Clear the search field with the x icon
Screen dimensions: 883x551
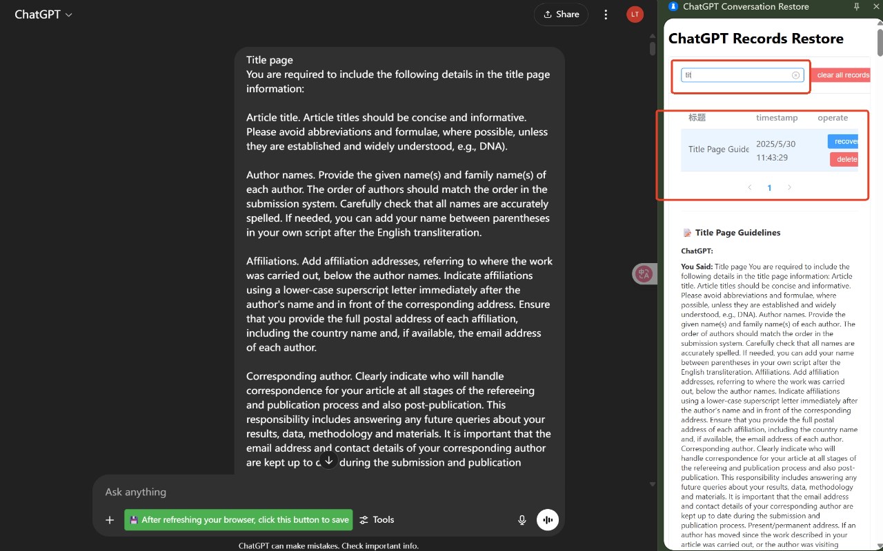[795, 75]
